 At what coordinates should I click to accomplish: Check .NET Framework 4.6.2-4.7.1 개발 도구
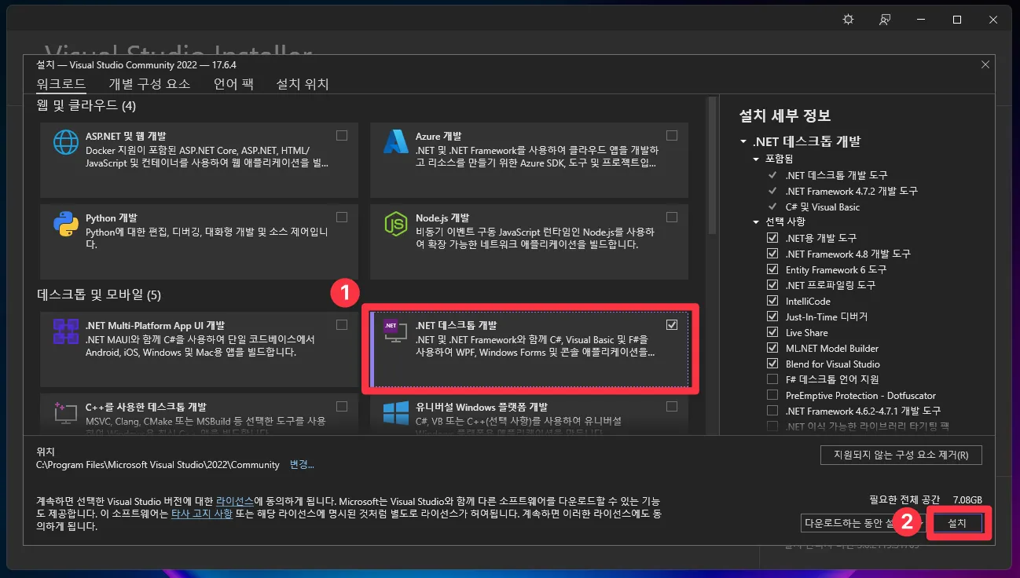772,411
